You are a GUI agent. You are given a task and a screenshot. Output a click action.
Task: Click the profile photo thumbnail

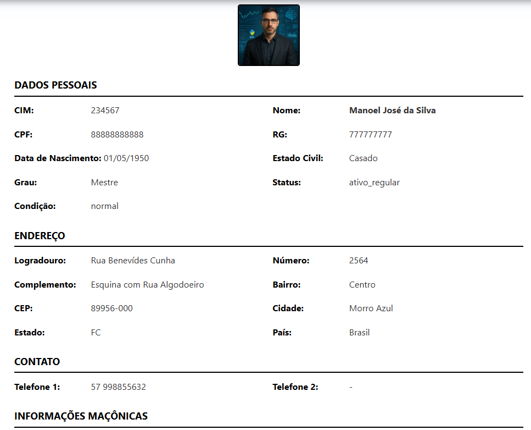269,35
